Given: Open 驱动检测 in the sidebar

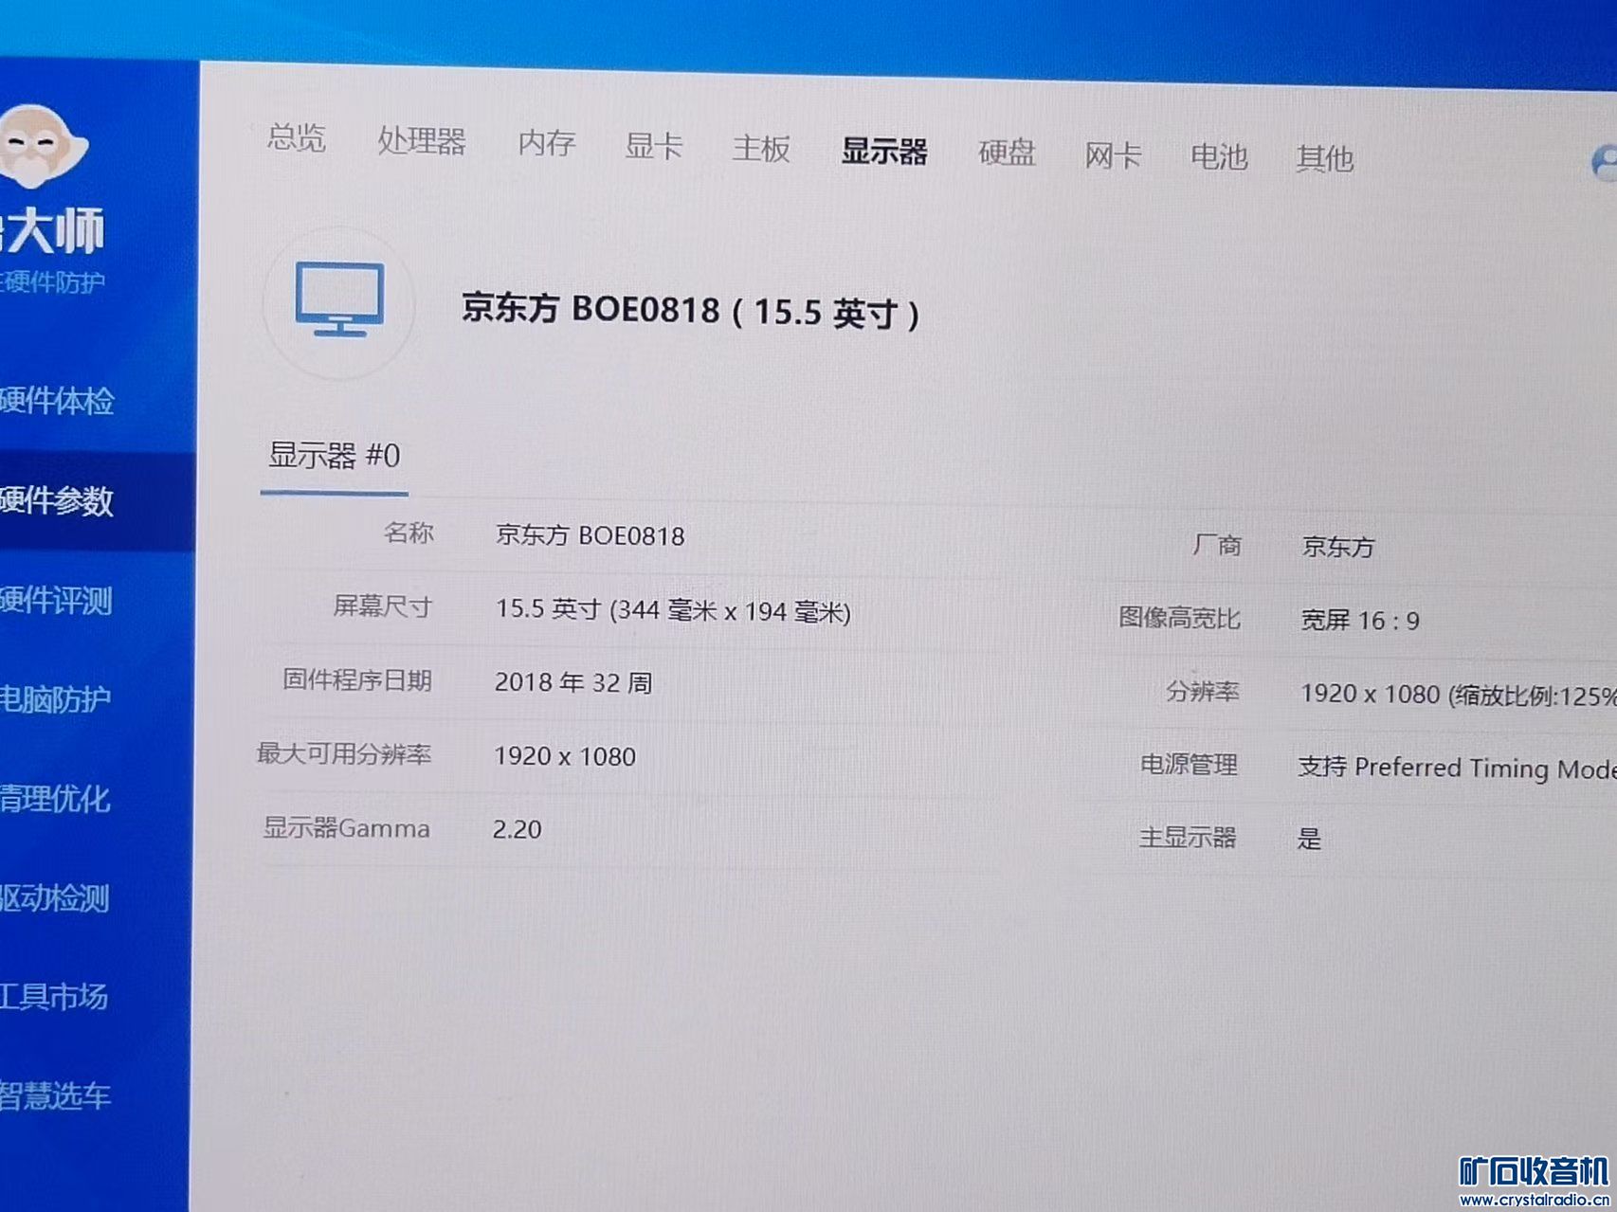Looking at the screenshot, I should coord(54,898).
